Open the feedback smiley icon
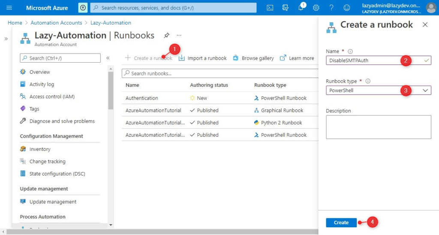Image resolution: width=439 pixels, height=235 pixels. point(346,8)
